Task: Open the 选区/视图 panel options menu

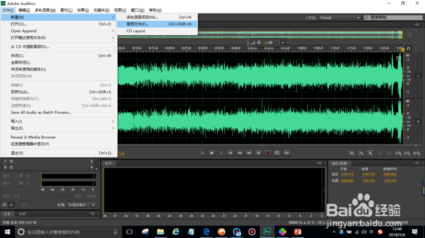Action: point(416,163)
